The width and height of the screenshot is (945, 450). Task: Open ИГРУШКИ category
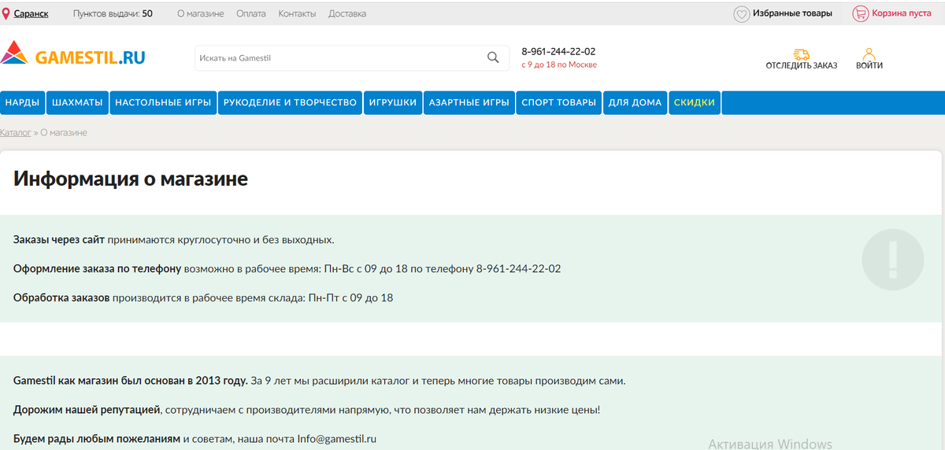click(x=393, y=102)
